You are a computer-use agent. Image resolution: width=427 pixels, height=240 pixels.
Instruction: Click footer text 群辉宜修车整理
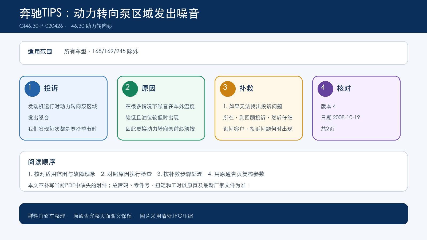(47, 216)
